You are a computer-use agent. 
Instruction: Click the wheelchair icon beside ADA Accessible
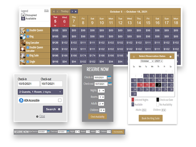tap(21, 100)
